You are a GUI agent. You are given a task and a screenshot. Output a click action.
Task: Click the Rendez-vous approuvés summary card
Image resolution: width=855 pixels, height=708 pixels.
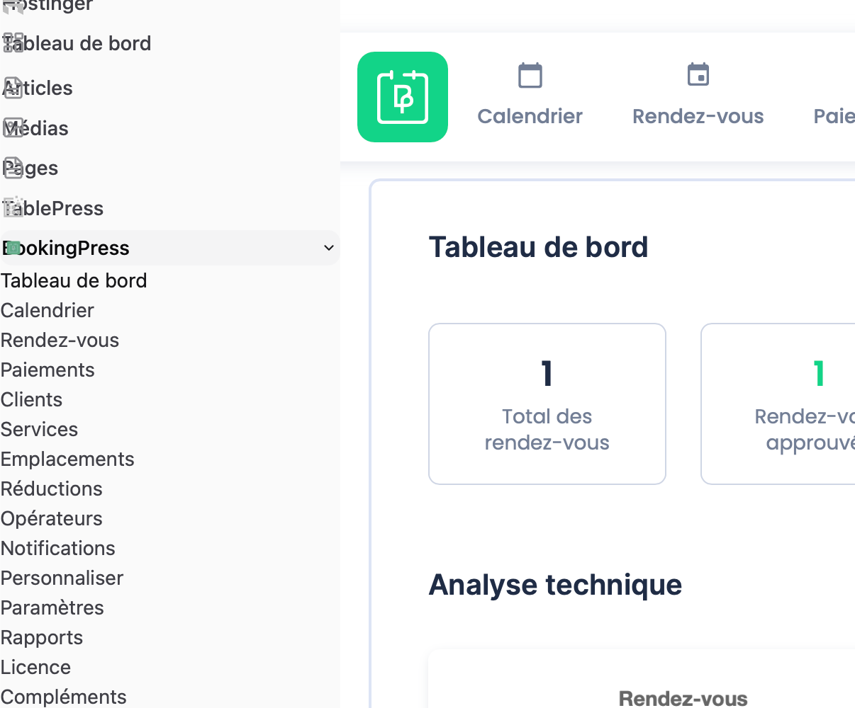[x=778, y=404]
